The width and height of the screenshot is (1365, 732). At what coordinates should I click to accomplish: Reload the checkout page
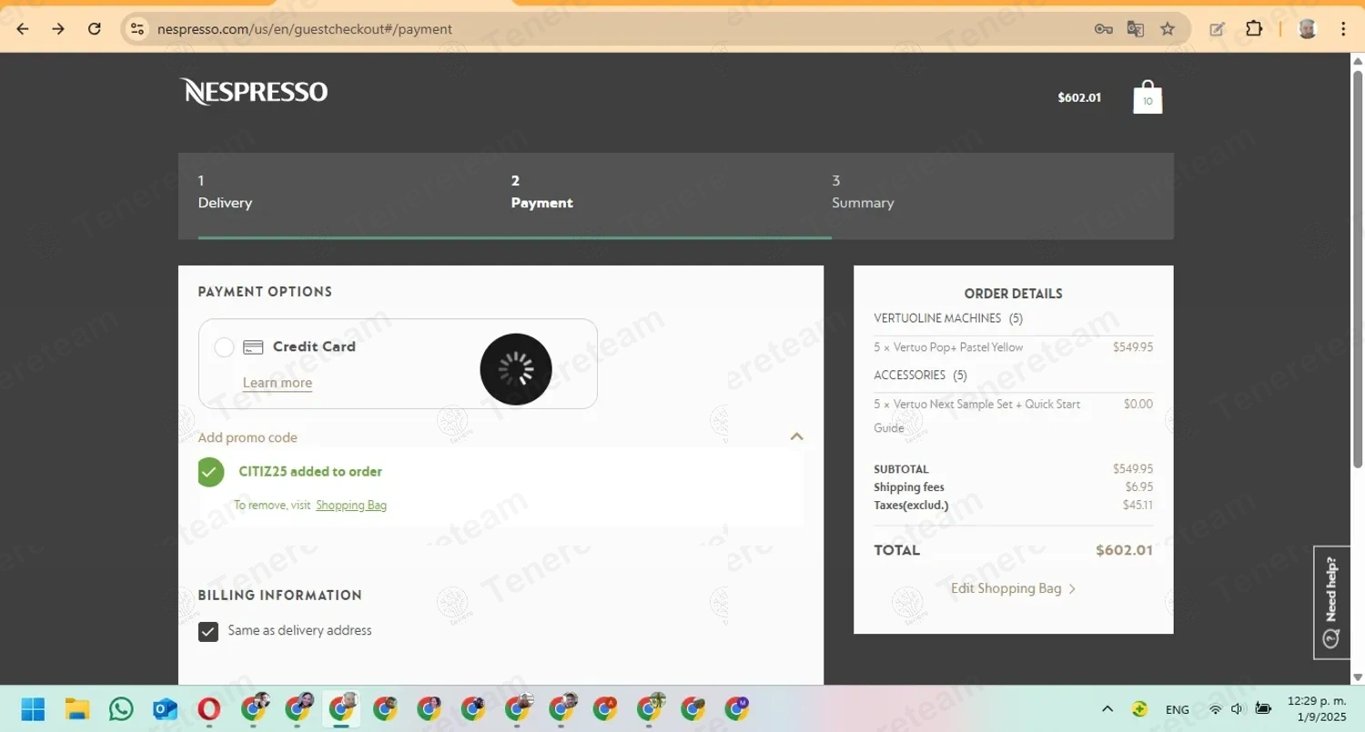(94, 28)
